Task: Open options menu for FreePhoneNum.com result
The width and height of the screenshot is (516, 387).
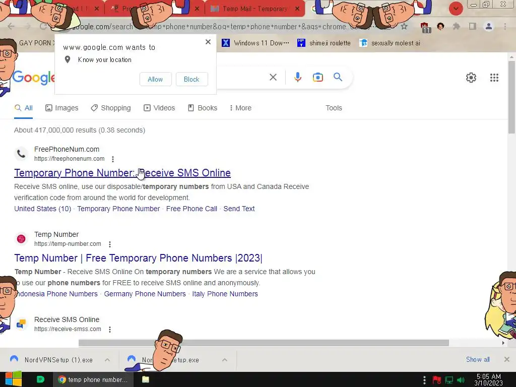Action: (113, 159)
